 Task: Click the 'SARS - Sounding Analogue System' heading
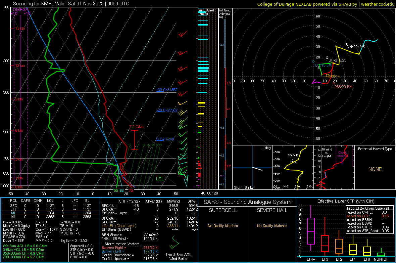[248, 202]
